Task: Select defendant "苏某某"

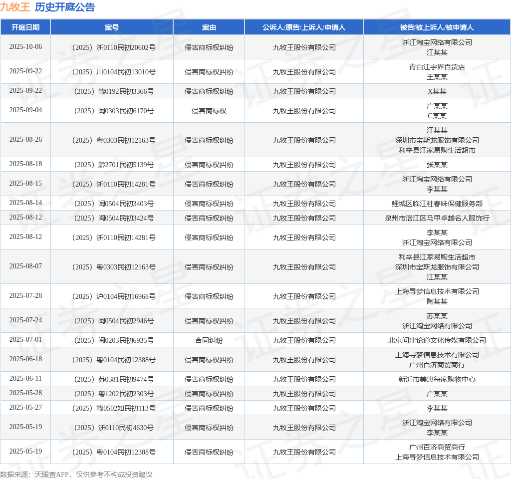Action: tap(437, 316)
